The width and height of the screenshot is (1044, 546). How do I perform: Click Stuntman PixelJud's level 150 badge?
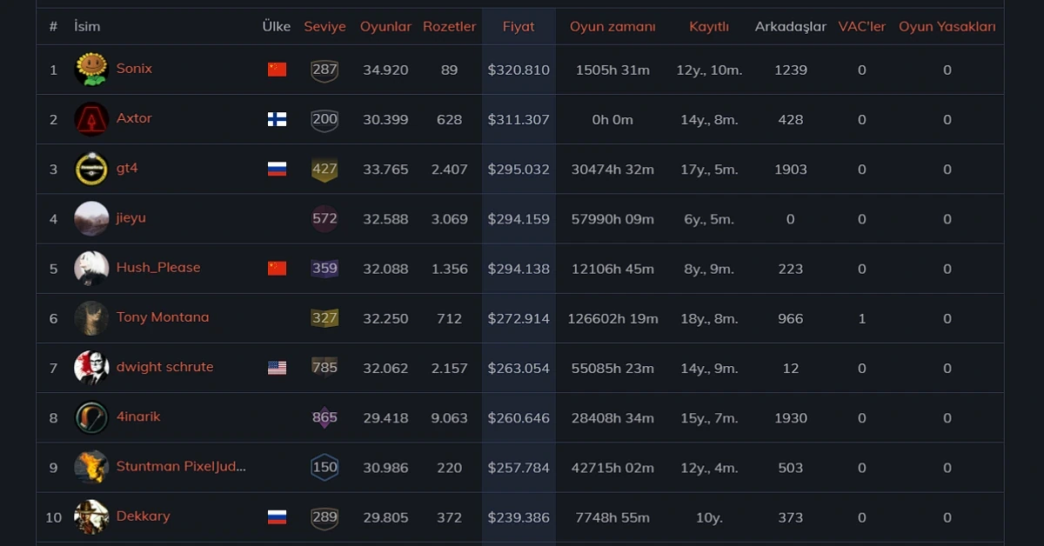coord(325,467)
